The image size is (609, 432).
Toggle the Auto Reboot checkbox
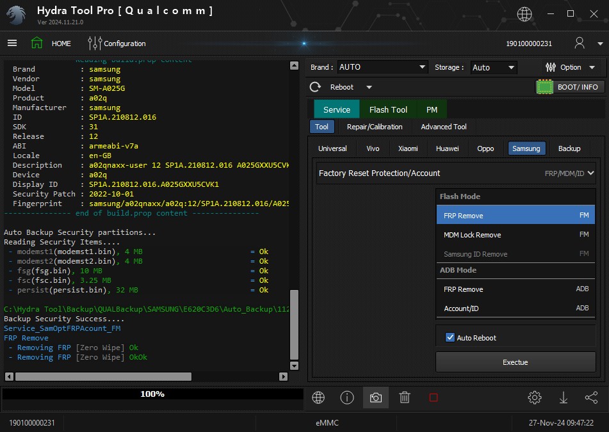[x=450, y=337]
